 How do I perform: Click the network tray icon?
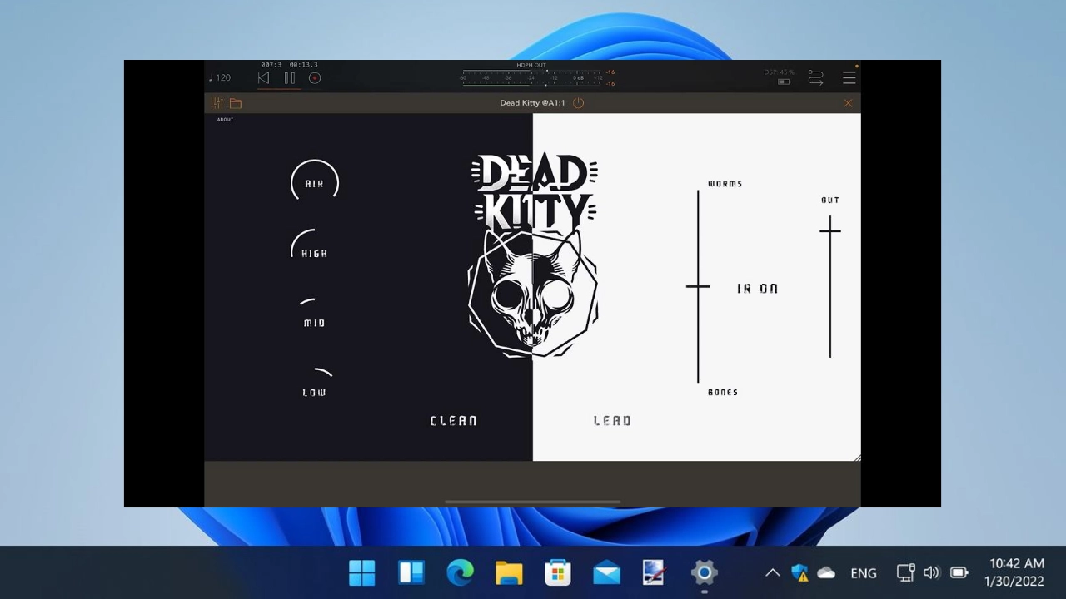(x=905, y=572)
